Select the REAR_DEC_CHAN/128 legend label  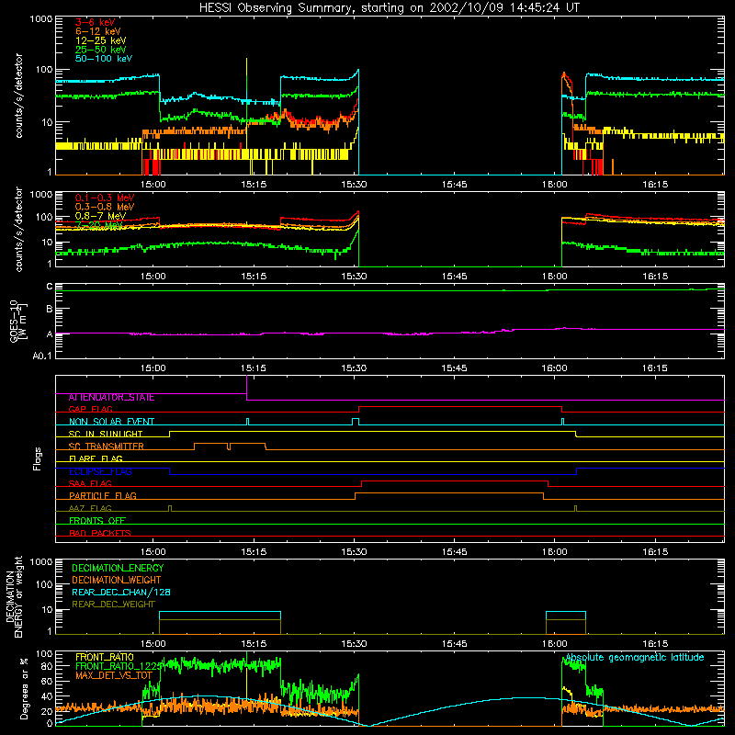tap(121, 593)
